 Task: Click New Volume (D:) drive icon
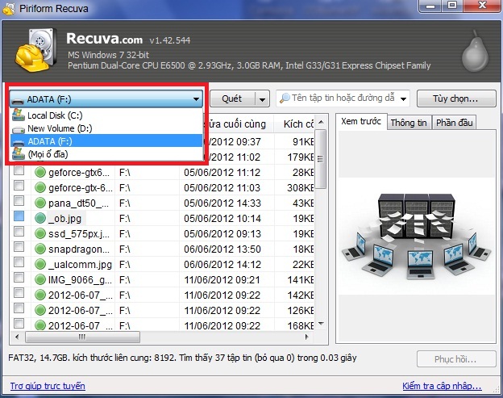click(x=19, y=129)
